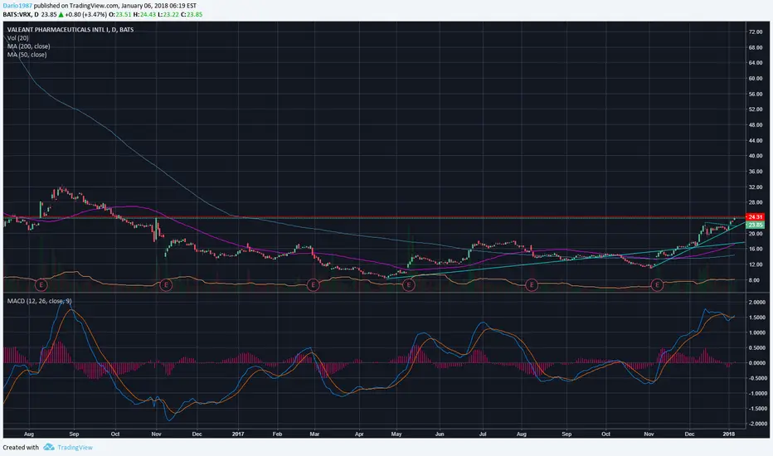The width and height of the screenshot is (773, 456).
Task: Select the earnings E marker from November 2016
Action: pyautogui.click(x=167, y=285)
